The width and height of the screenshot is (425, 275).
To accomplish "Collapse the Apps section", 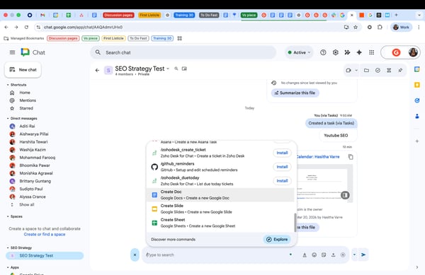I will coord(8,267).
